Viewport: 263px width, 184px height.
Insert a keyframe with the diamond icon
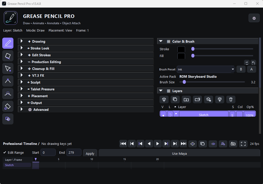193,144
